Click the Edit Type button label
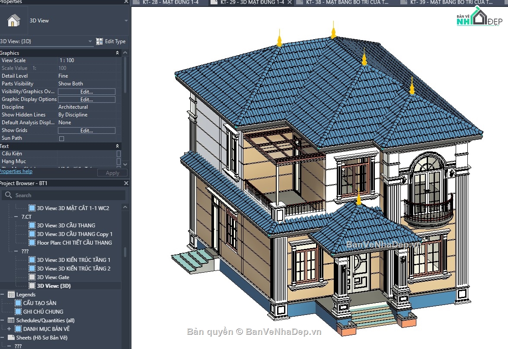This screenshot has height=349, width=508. coord(115,41)
